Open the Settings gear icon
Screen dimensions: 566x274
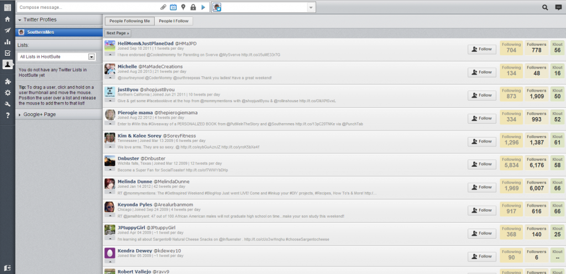click(7, 93)
